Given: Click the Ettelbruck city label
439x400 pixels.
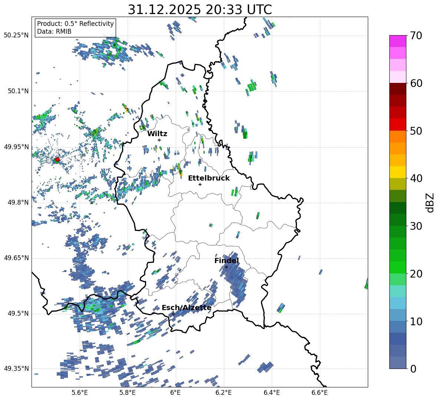Looking at the screenshot, I should point(209,178).
